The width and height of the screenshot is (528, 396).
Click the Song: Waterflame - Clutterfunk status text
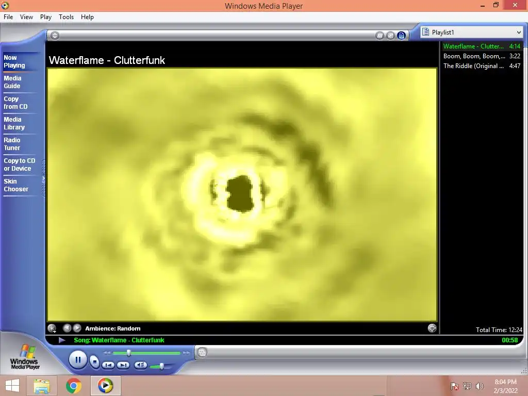[119, 340]
